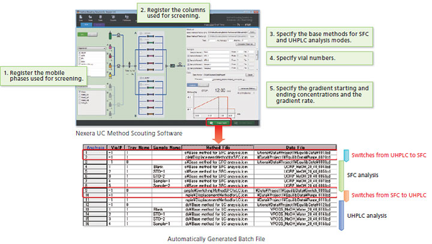Screen dimensions: 432x244
Task: Click the Save toolbar icon
Action: (x=100, y=18)
